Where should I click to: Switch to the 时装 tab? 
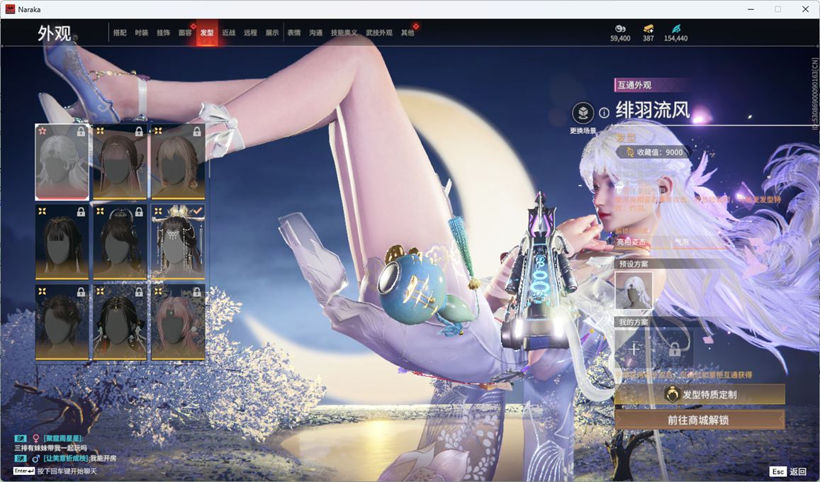pyautogui.click(x=142, y=33)
